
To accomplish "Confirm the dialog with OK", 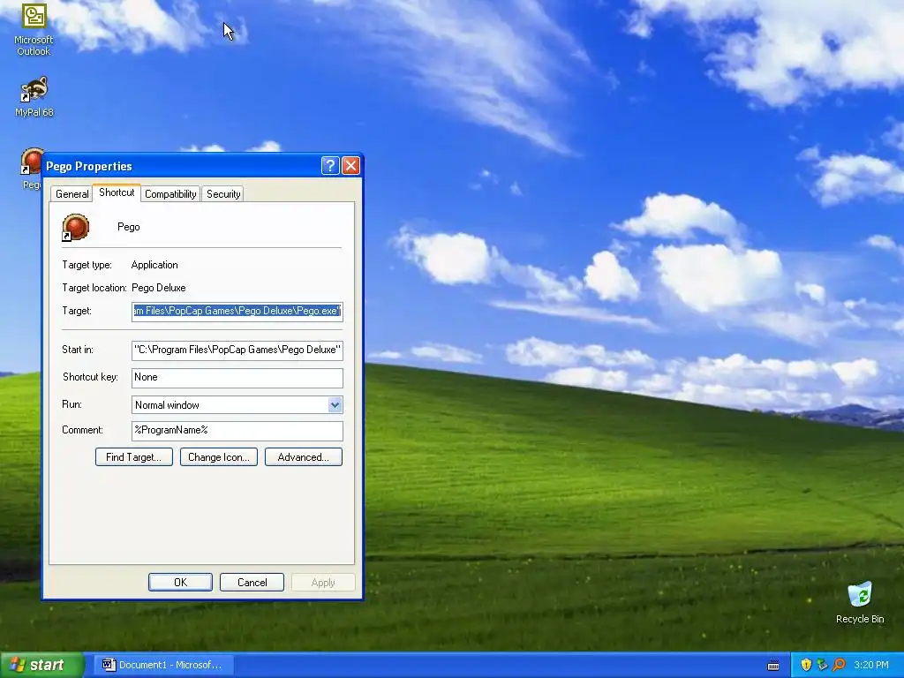I will [x=180, y=583].
